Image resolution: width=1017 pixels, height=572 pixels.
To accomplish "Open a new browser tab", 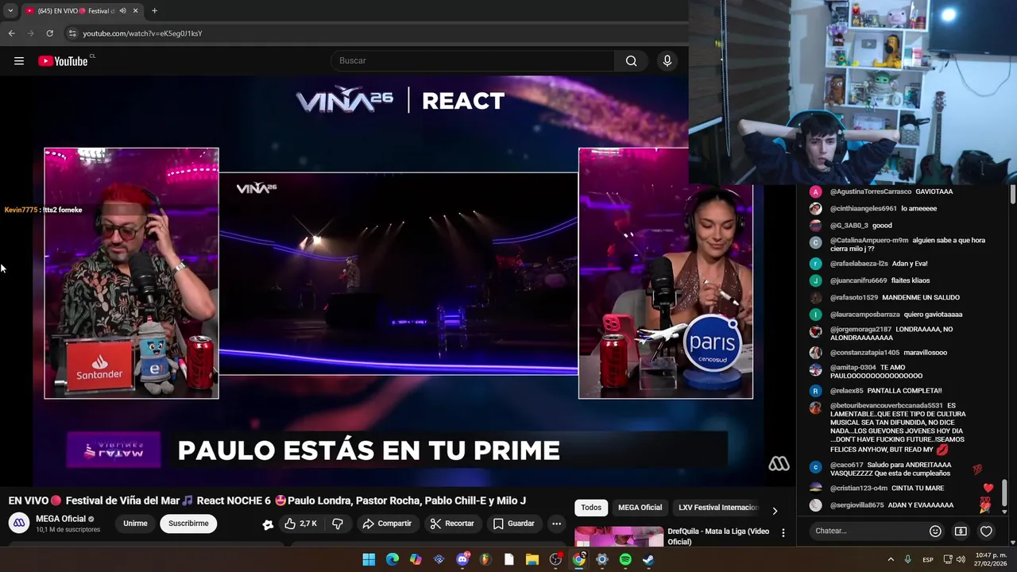I will pos(154,11).
